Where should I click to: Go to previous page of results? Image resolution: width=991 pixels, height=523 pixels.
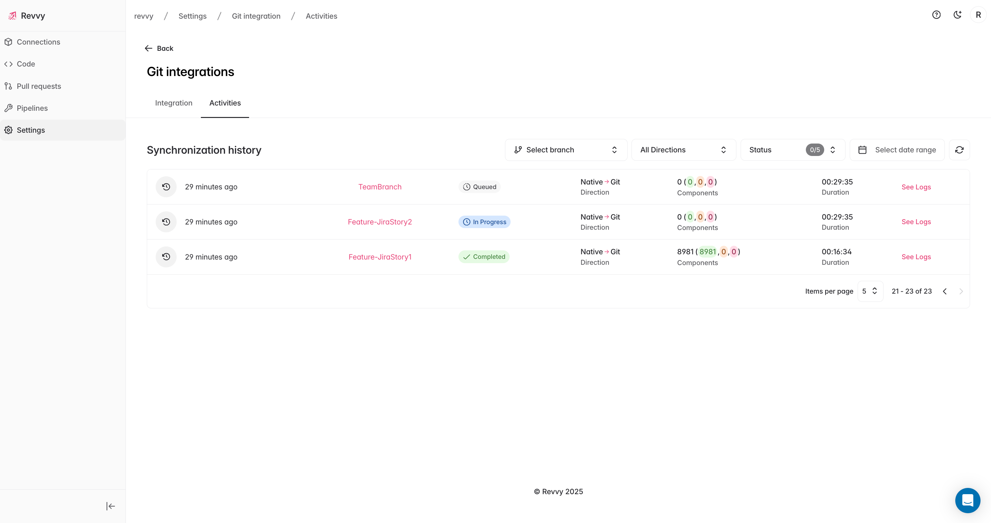pos(945,291)
